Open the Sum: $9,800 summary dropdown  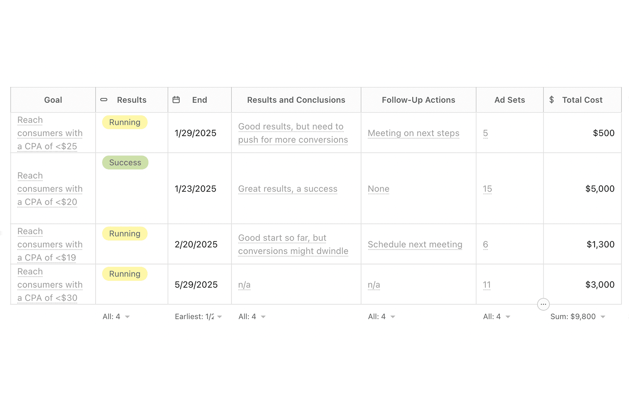[578, 317]
